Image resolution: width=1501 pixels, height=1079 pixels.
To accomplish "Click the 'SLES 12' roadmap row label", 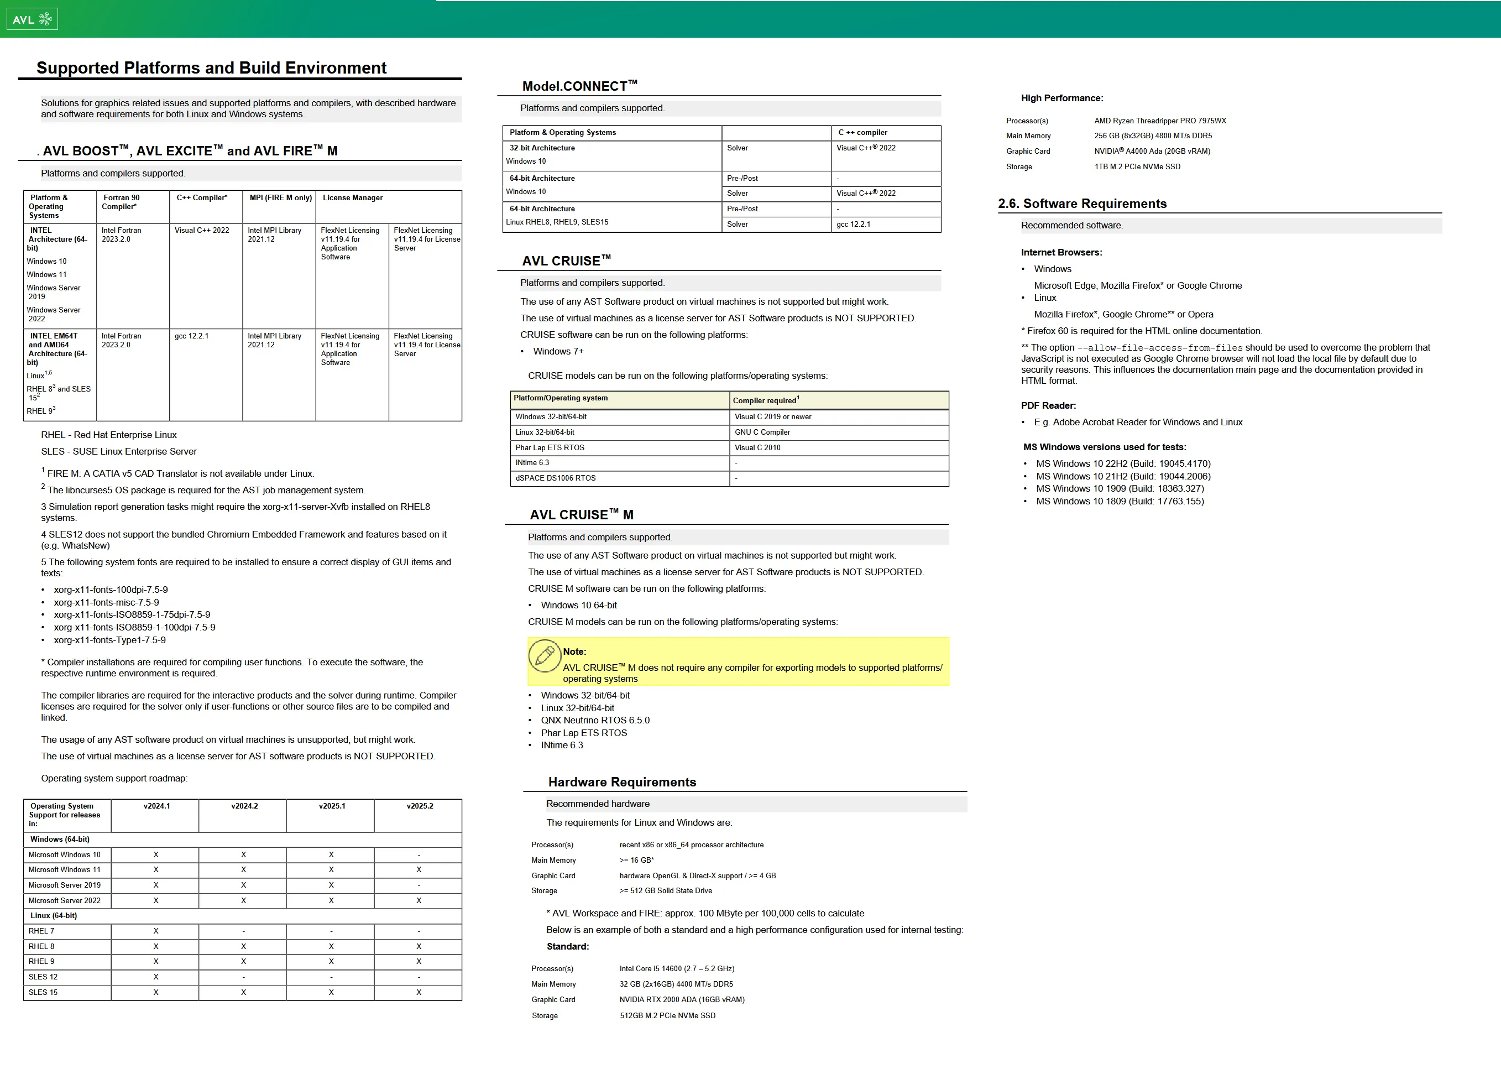I will [x=43, y=977].
